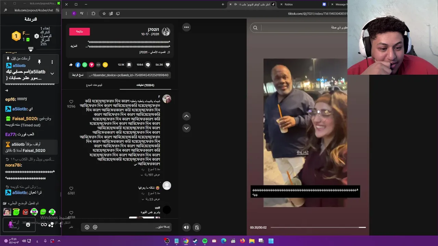This screenshot has height=246, width=438.
Task: Click the search magnifier icon in TikTok
Action: [x=255, y=28]
